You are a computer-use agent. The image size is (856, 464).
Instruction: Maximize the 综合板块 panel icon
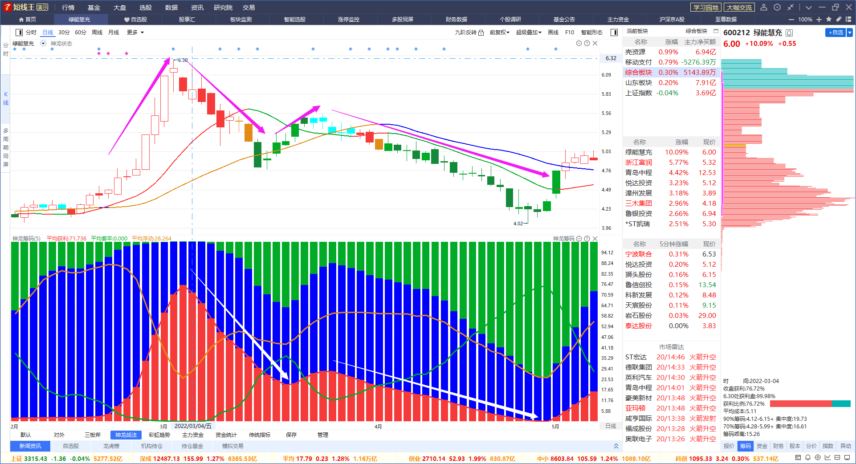pyautogui.click(x=716, y=31)
